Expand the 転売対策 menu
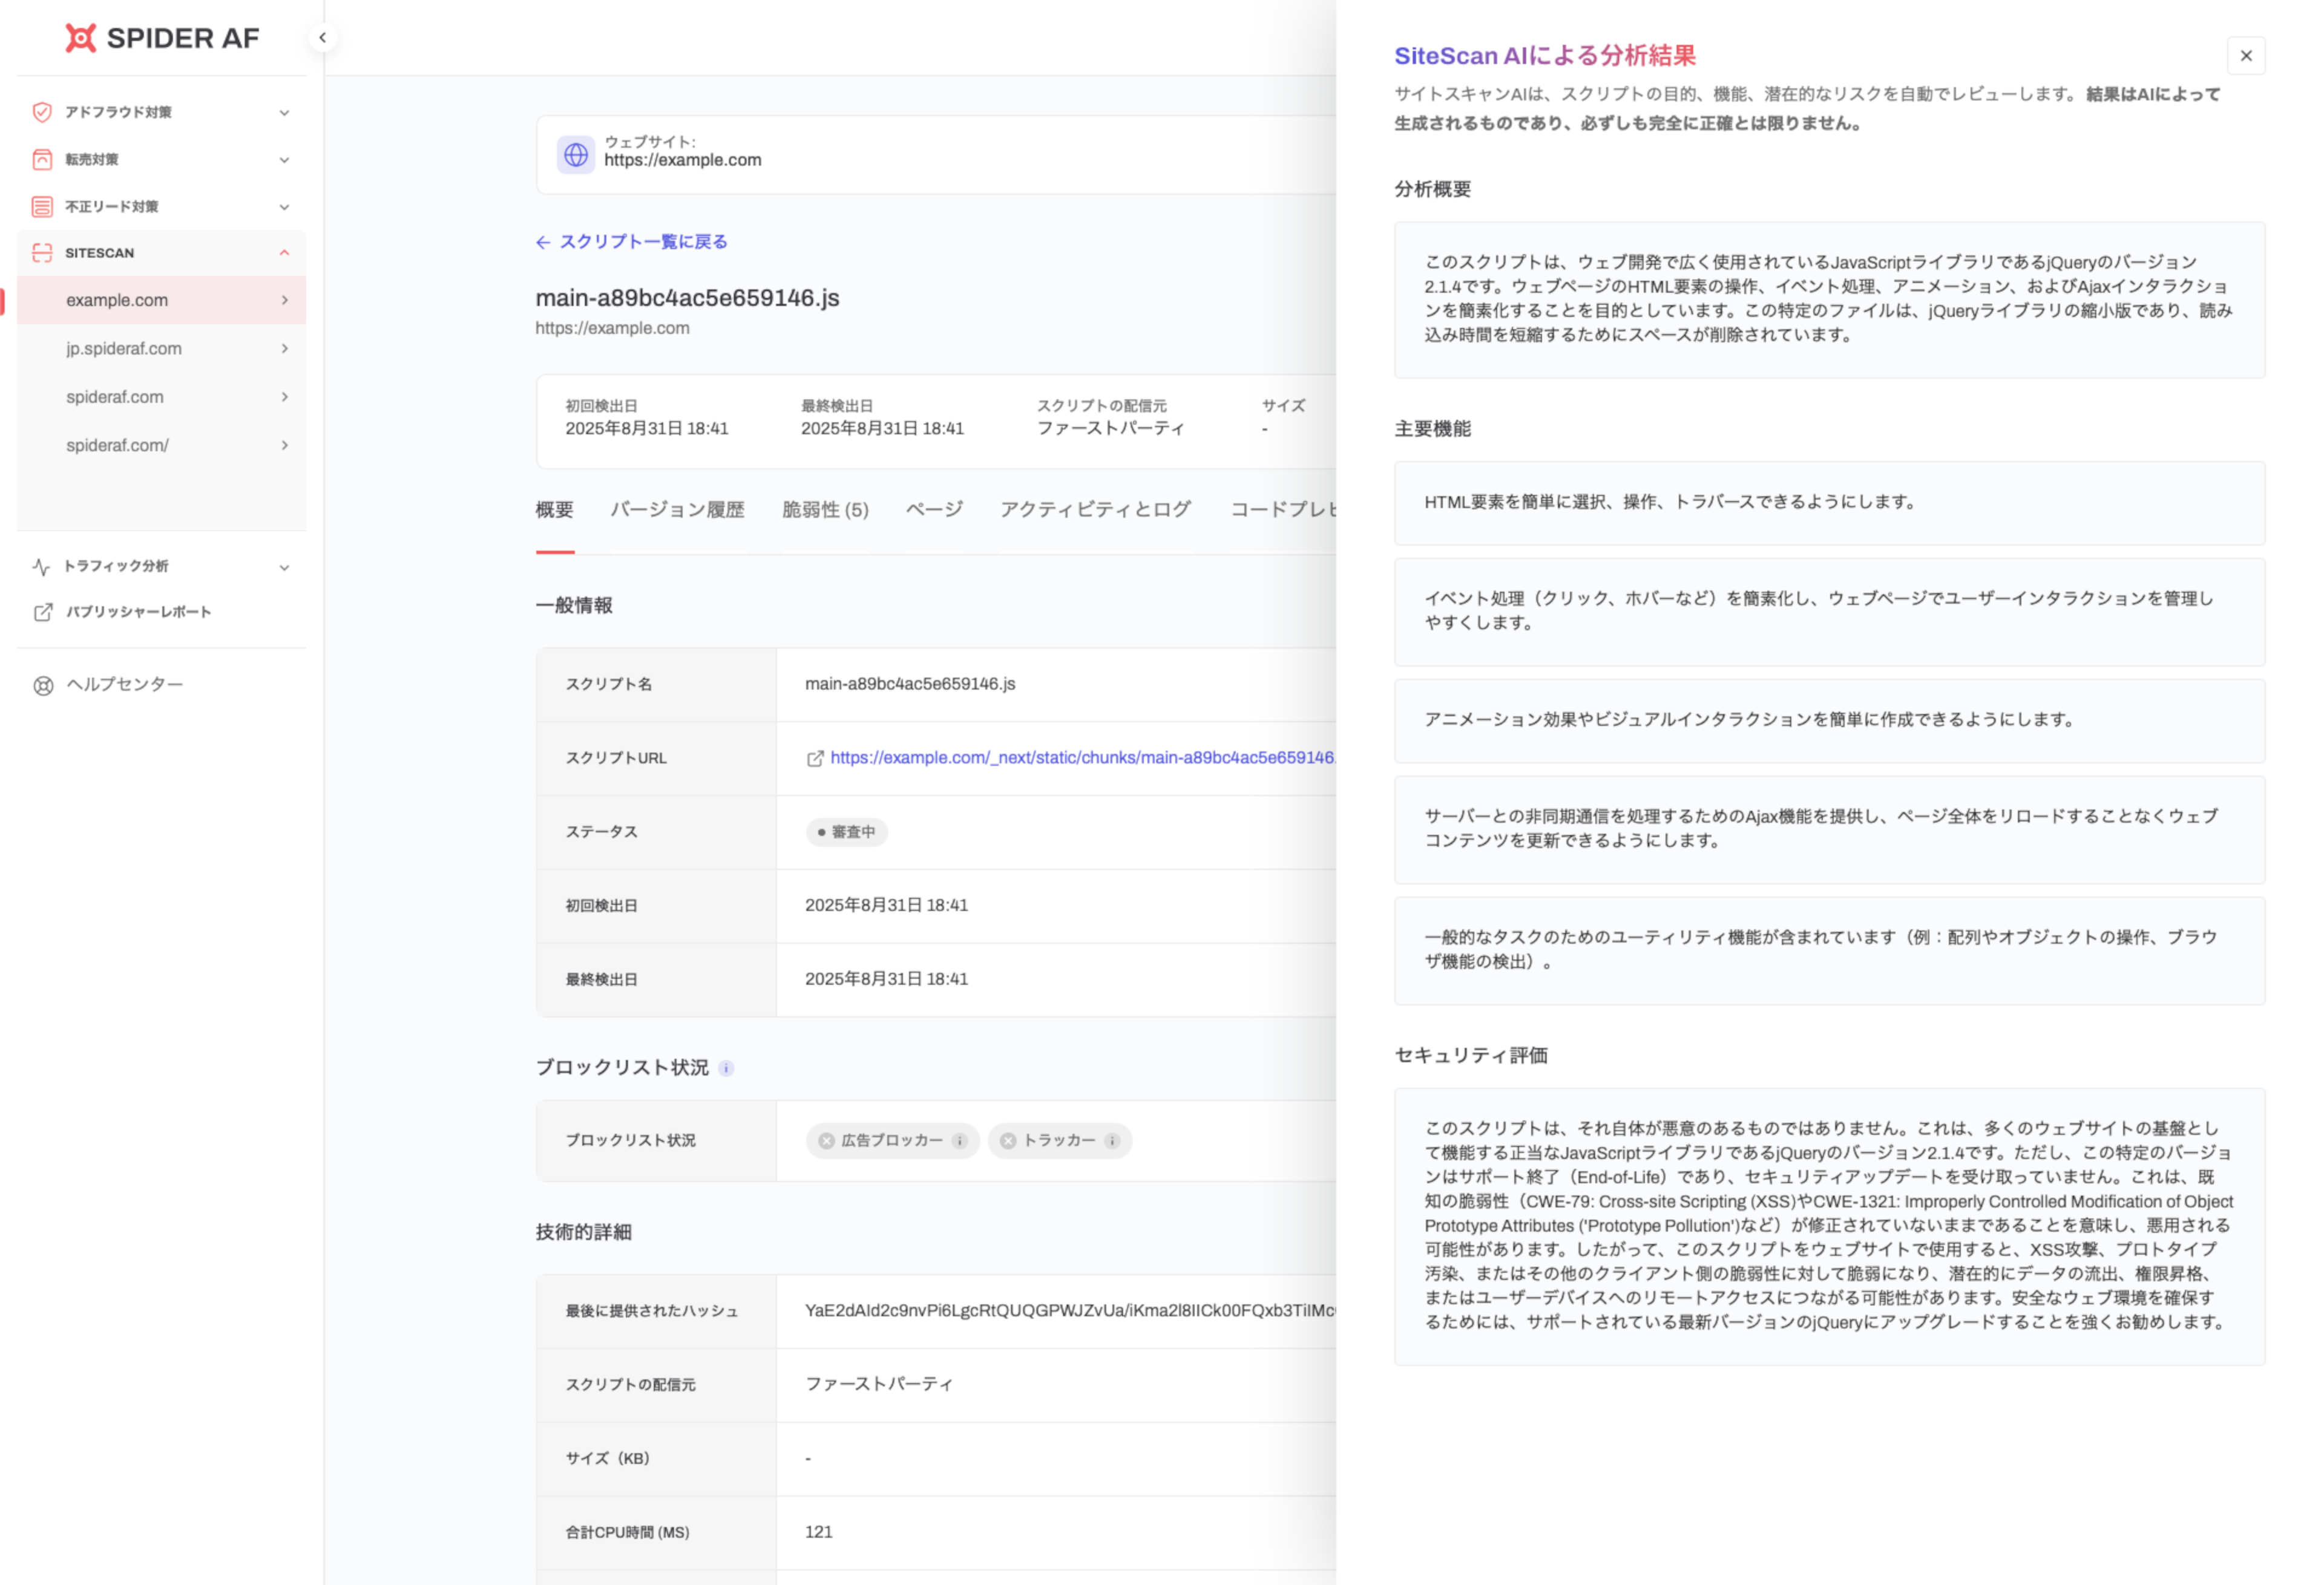The image size is (2324, 1585). click(x=284, y=160)
